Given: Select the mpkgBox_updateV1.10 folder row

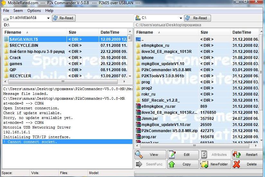Looking at the screenshot, I should [197, 64].
